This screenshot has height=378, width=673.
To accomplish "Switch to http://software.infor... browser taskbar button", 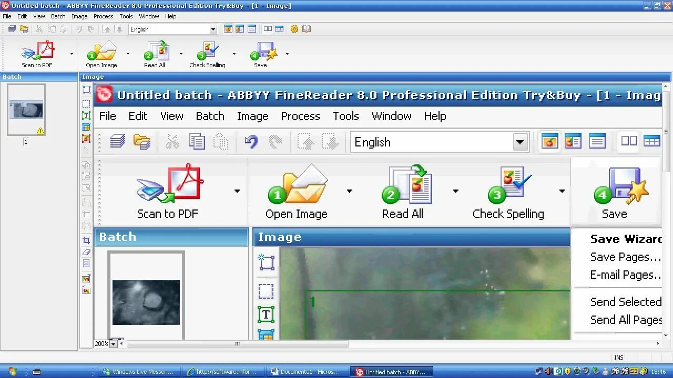I will point(224,372).
